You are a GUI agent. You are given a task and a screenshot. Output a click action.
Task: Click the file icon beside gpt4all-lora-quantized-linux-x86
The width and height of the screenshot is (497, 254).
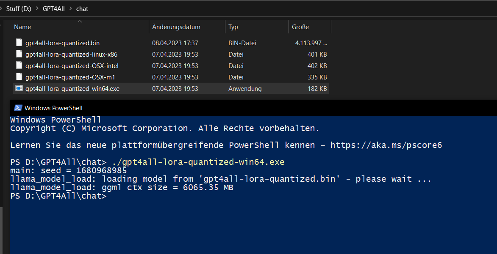pyautogui.click(x=19, y=54)
